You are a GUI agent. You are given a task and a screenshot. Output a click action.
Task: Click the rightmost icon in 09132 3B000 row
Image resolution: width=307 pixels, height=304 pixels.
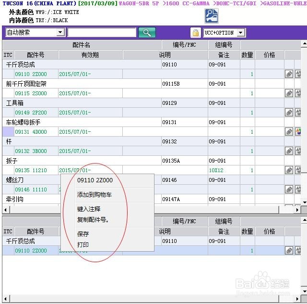click(298, 151)
